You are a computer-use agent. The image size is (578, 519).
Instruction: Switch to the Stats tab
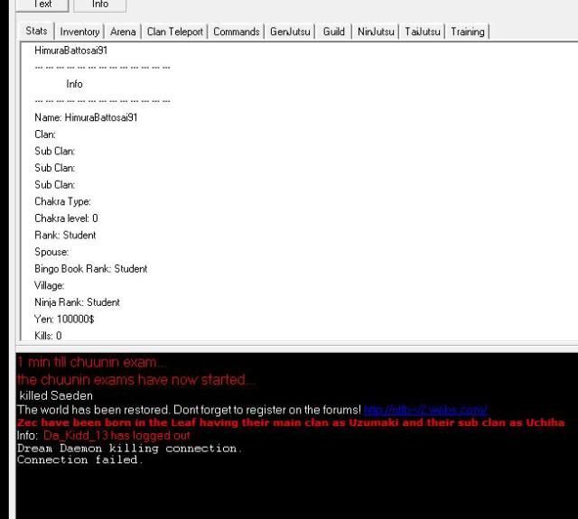(36, 31)
